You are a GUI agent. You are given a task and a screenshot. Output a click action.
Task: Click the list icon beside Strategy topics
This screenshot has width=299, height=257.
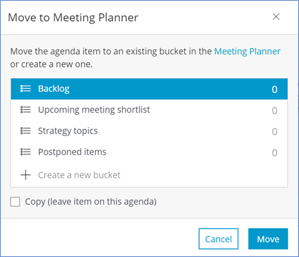(x=25, y=131)
